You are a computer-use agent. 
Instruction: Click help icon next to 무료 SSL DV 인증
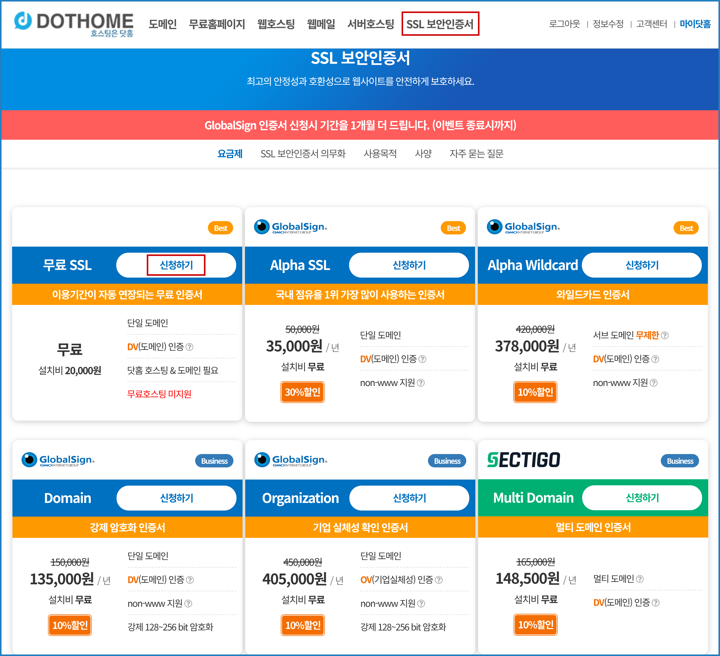point(190,347)
